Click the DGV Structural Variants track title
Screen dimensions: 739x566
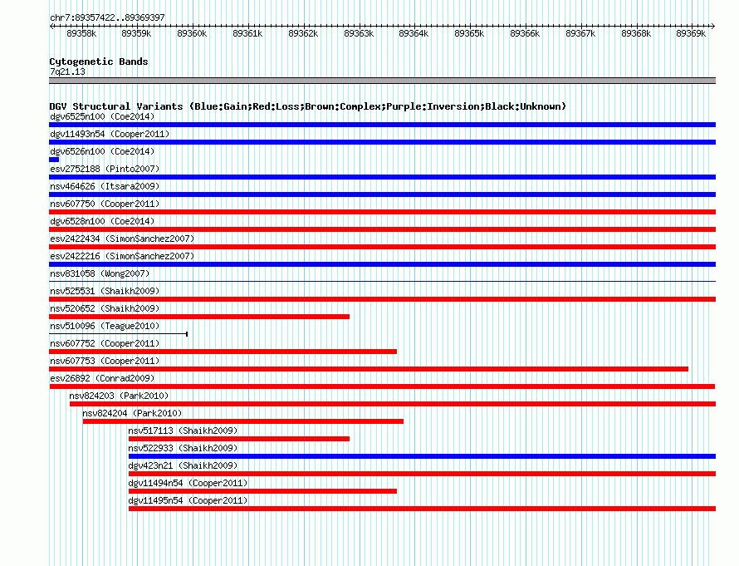coord(308,106)
